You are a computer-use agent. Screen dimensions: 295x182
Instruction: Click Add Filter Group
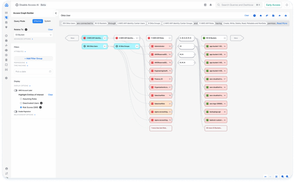pos(34,58)
